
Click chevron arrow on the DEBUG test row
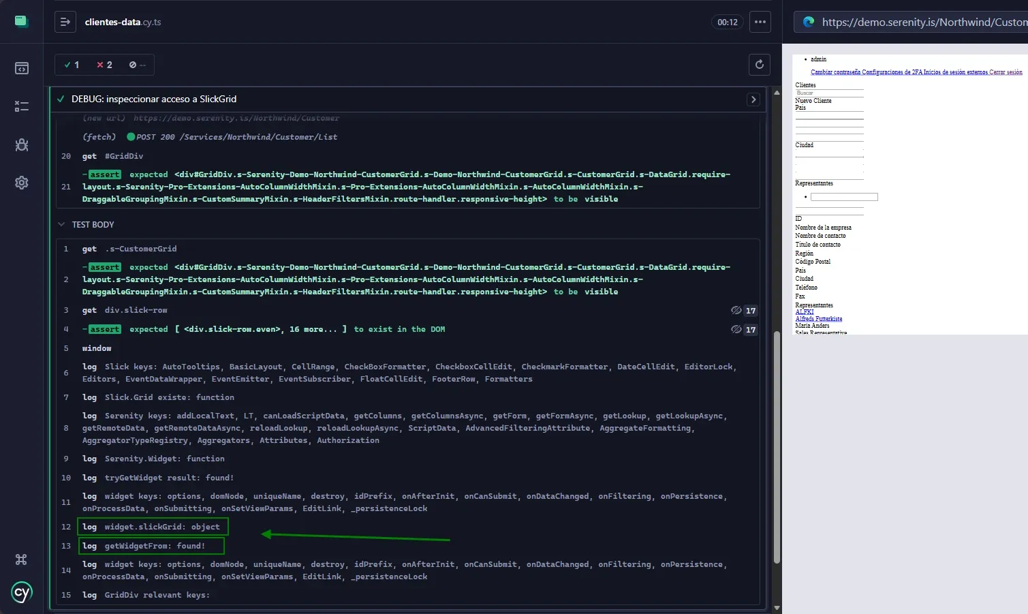click(x=753, y=99)
